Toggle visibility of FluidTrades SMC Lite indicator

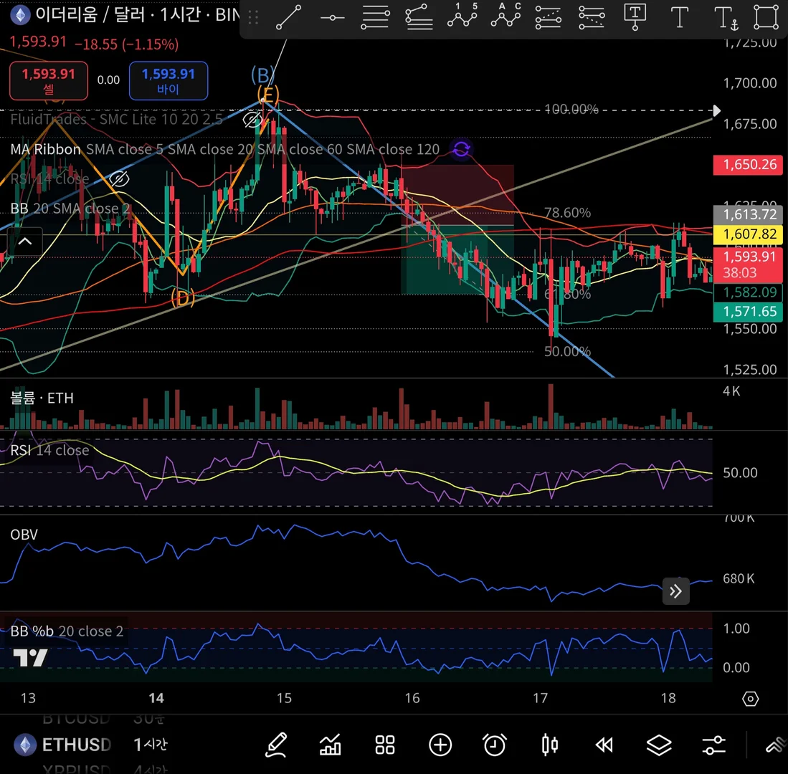(252, 120)
